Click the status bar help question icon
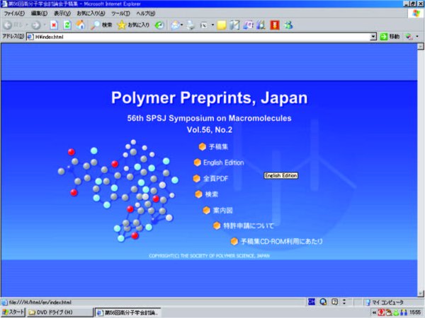The width and height of the screenshot is (425, 318). (335, 302)
